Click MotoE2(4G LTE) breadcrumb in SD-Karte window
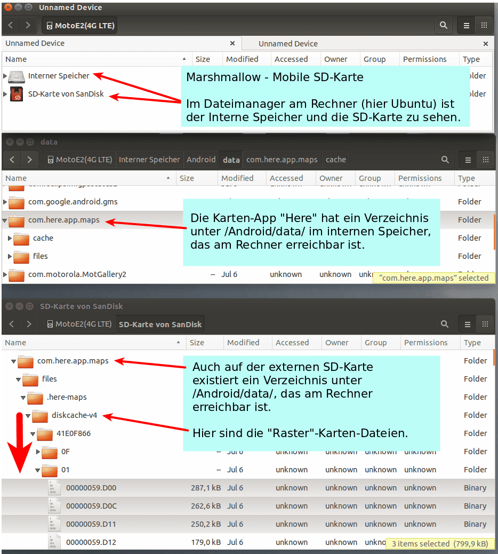 tap(79, 325)
